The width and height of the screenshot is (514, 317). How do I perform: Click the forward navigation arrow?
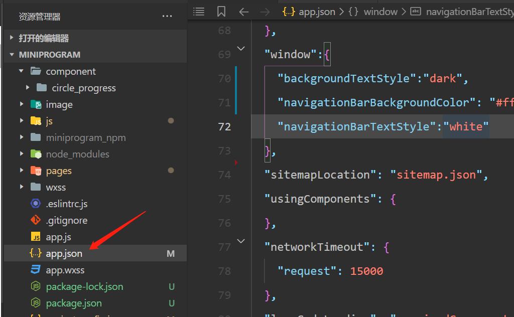coord(266,12)
